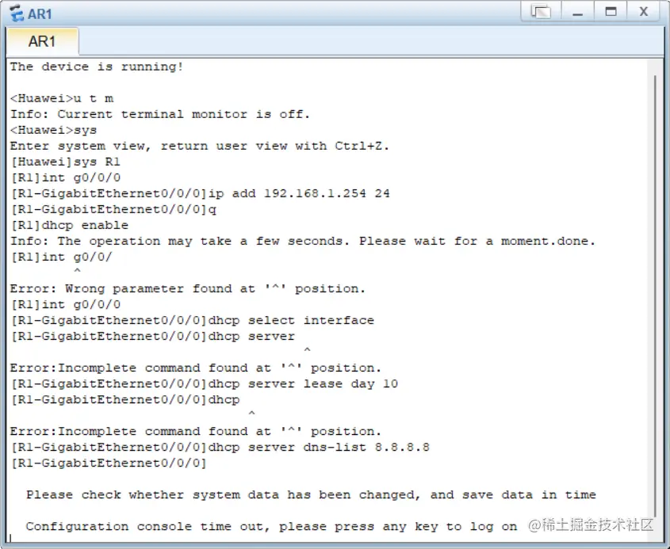Click the '[R1]dhcp enable' line
The width and height of the screenshot is (670, 549).
(69, 225)
